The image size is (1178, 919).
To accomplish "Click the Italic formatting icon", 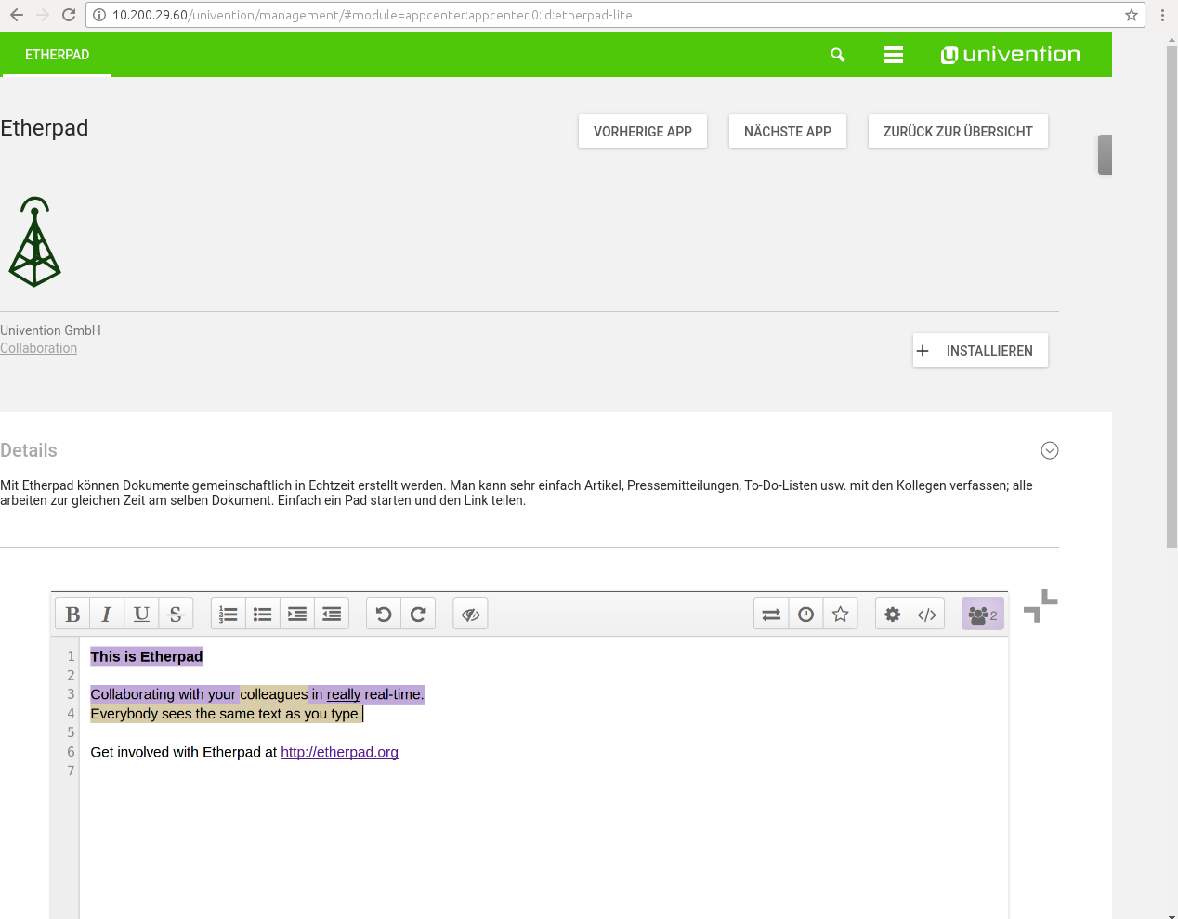I will (x=107, y=615).
